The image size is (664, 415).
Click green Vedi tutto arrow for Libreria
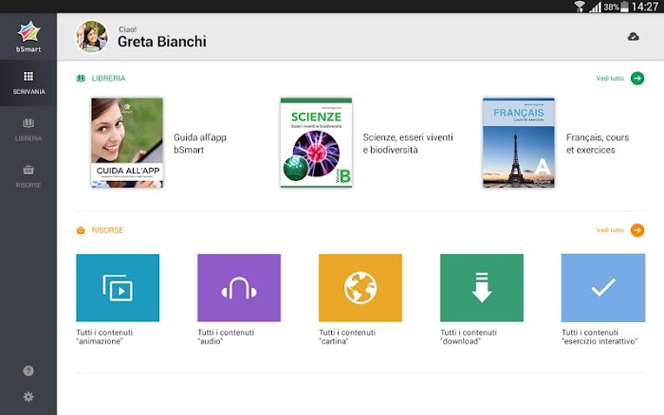pos(637,79)
